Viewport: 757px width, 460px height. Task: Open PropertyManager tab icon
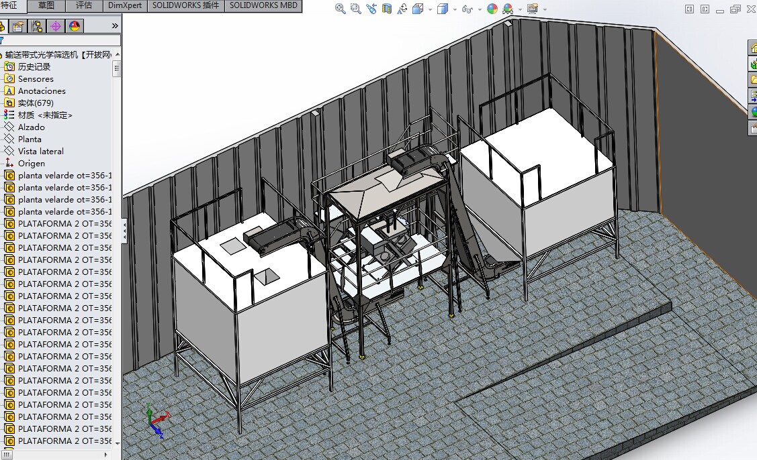(x=18, y=26)
